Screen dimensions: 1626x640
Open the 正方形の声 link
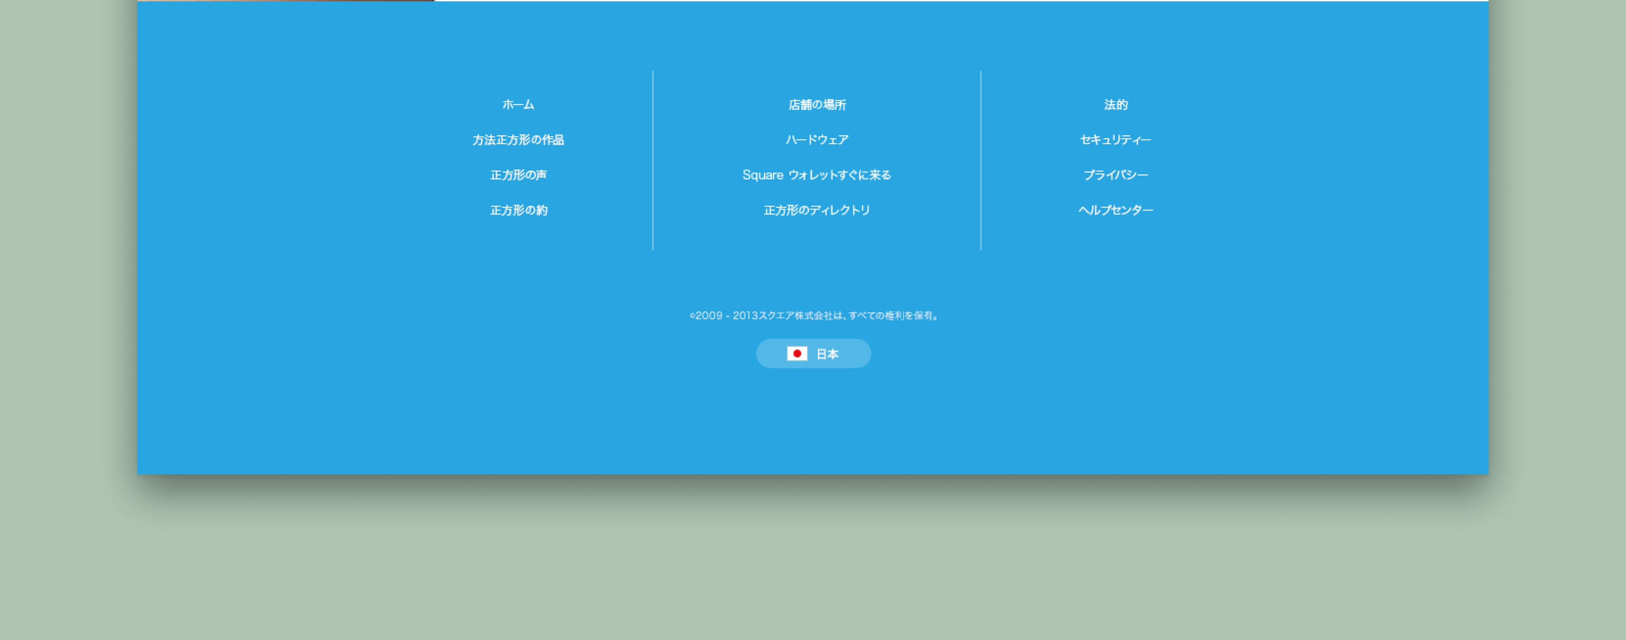[518, 175]
